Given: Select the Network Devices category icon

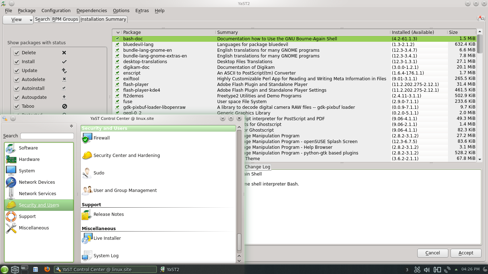Looking at the screenshot, I should [x=11, y=182].
